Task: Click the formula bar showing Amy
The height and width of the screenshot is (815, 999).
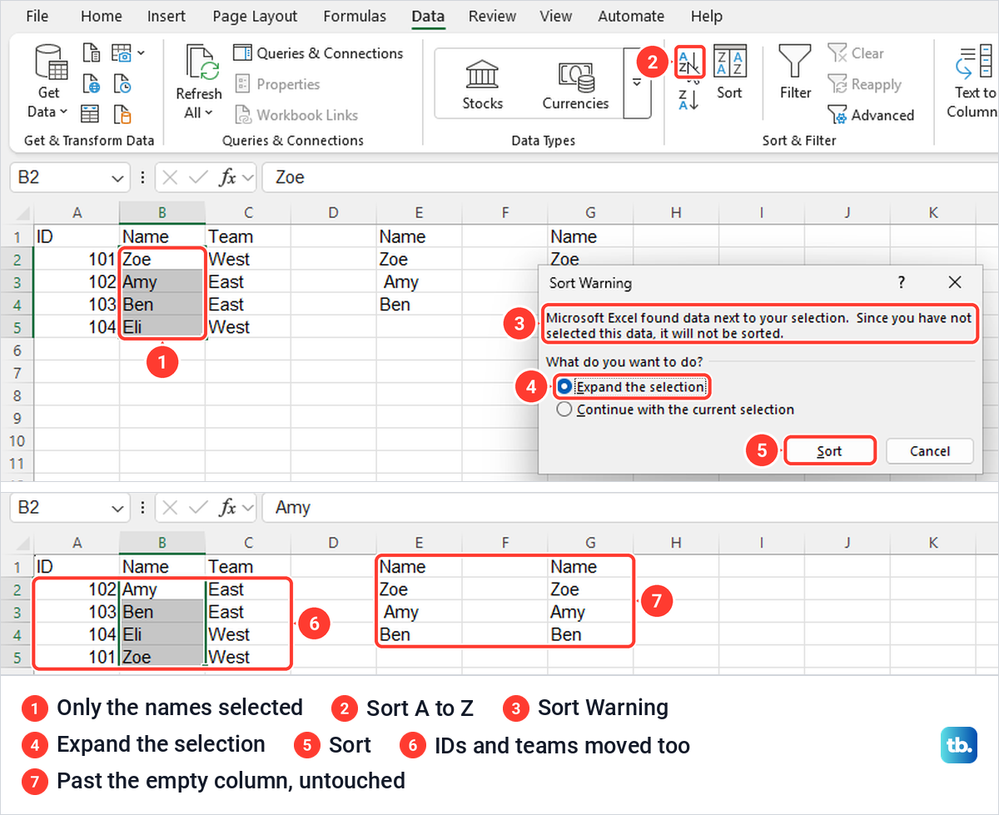Action: pyautogui.click(x=630, y=508)
